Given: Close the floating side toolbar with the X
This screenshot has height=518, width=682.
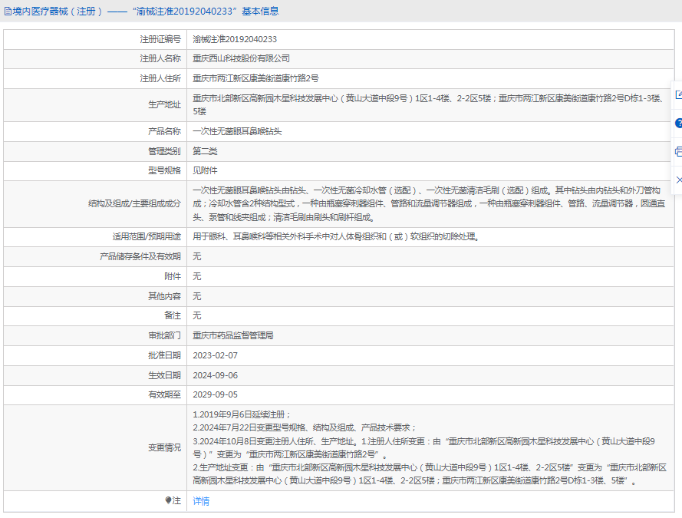Looking at the screenshot, I should coord(678,180).
